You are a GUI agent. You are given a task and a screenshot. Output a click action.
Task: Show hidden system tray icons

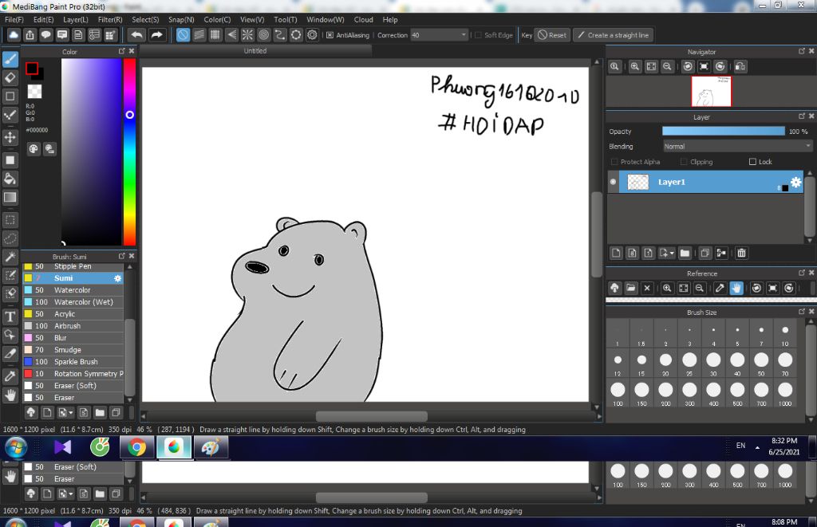(x=757, y=447)
